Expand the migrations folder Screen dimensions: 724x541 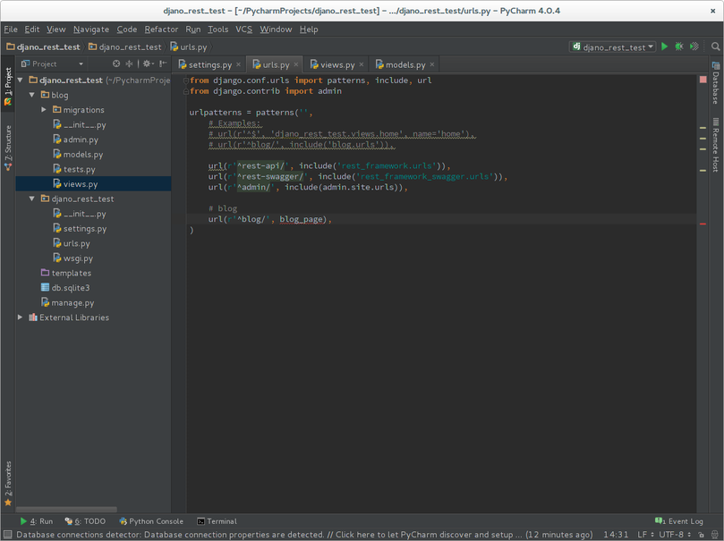click(43, 109)
